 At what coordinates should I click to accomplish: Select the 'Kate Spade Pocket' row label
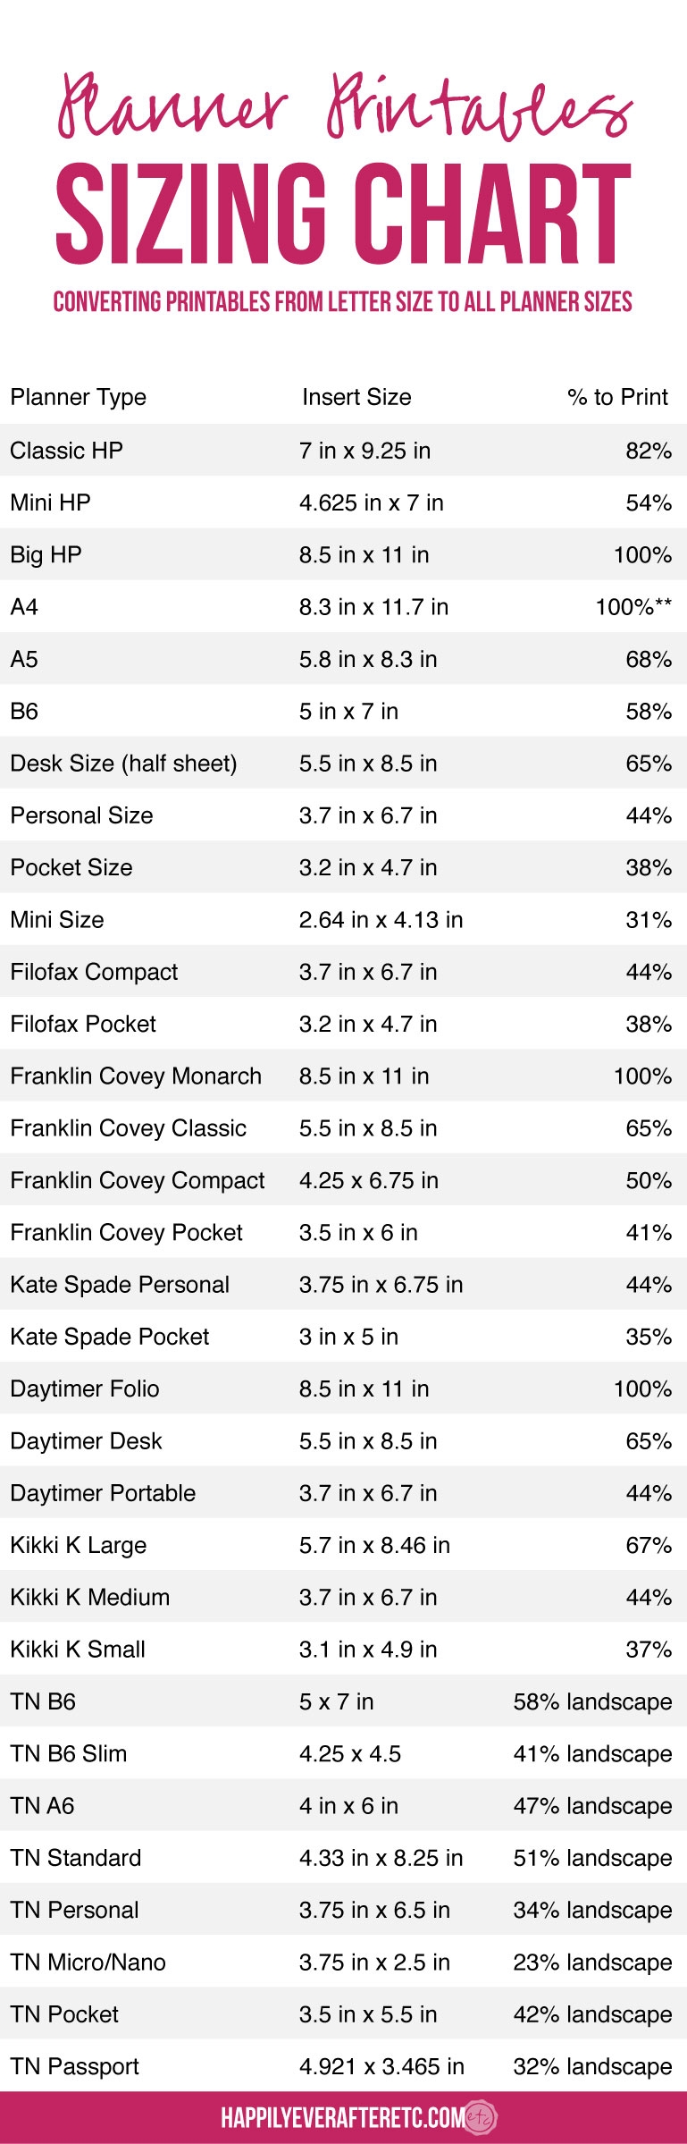[110, 1337]
